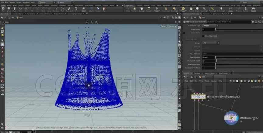
Task: Open the Constraint Type dropdown
Action: 211,26
